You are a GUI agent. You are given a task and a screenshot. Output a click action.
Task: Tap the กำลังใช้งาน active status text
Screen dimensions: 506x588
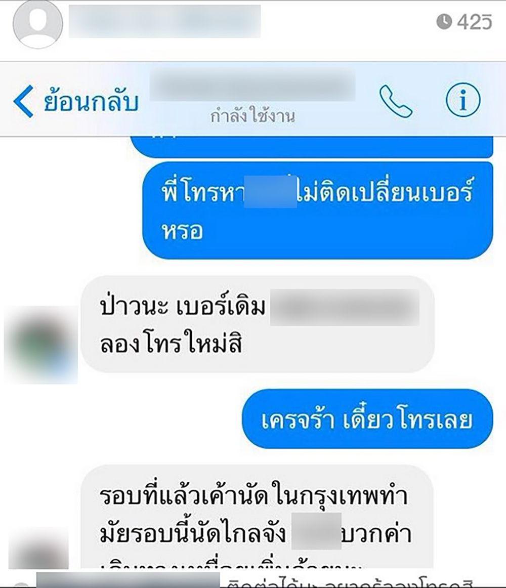coord(252,116)
